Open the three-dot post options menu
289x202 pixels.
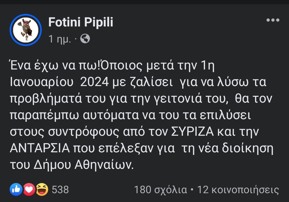[273, 20]
